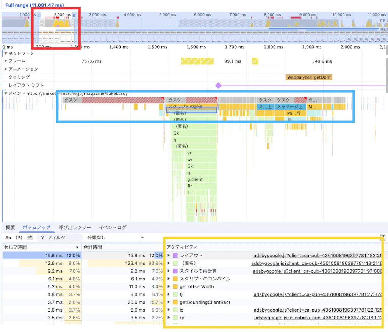
Task: Select the 549.9 ms frame
Action: 322,61
